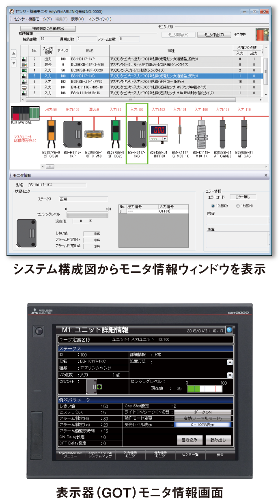Click the globe icon on GOT screen
The image size is (280, 500).
click(229, 330)
